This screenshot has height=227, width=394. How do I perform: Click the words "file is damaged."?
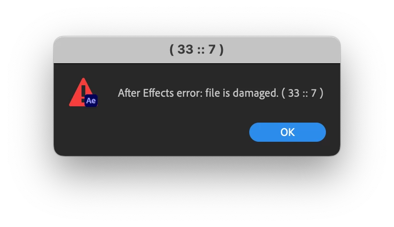[x=242, y=93]
